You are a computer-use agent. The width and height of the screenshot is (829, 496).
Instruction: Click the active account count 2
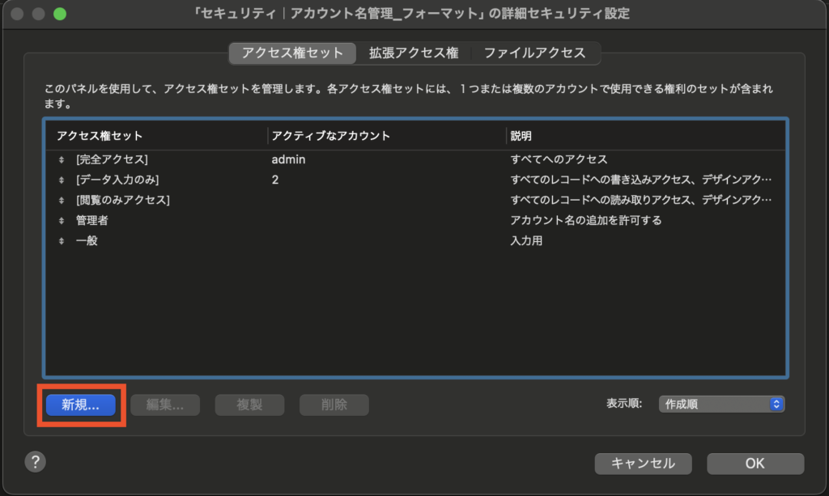pyautogui.click(x=275, y=180)
